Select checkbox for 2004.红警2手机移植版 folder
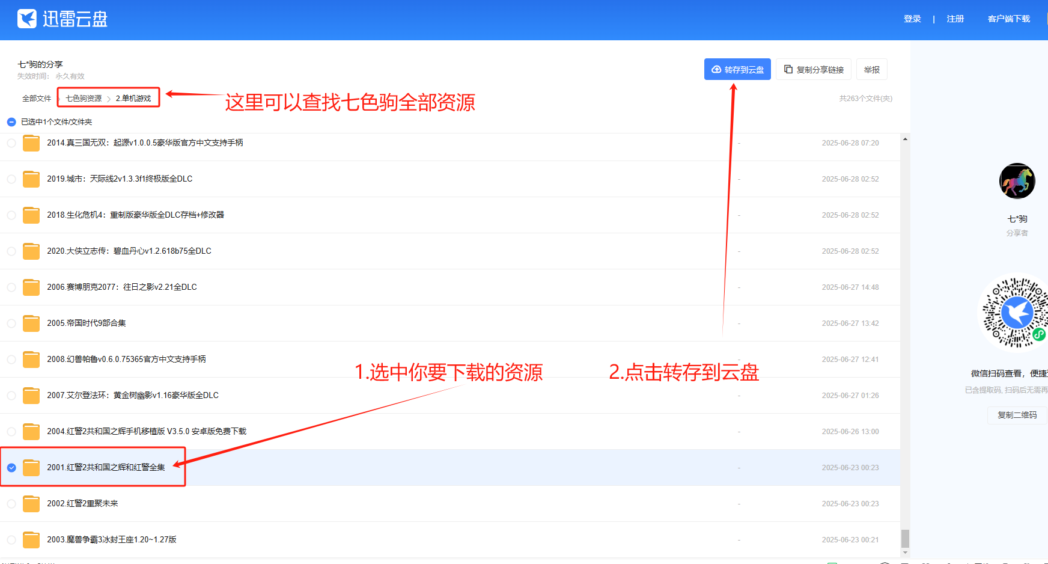This screenshot has width=1048, height=564. point(11,432)
